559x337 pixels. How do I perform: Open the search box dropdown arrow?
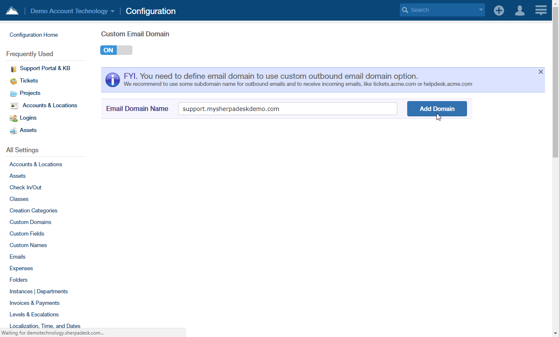481,10
